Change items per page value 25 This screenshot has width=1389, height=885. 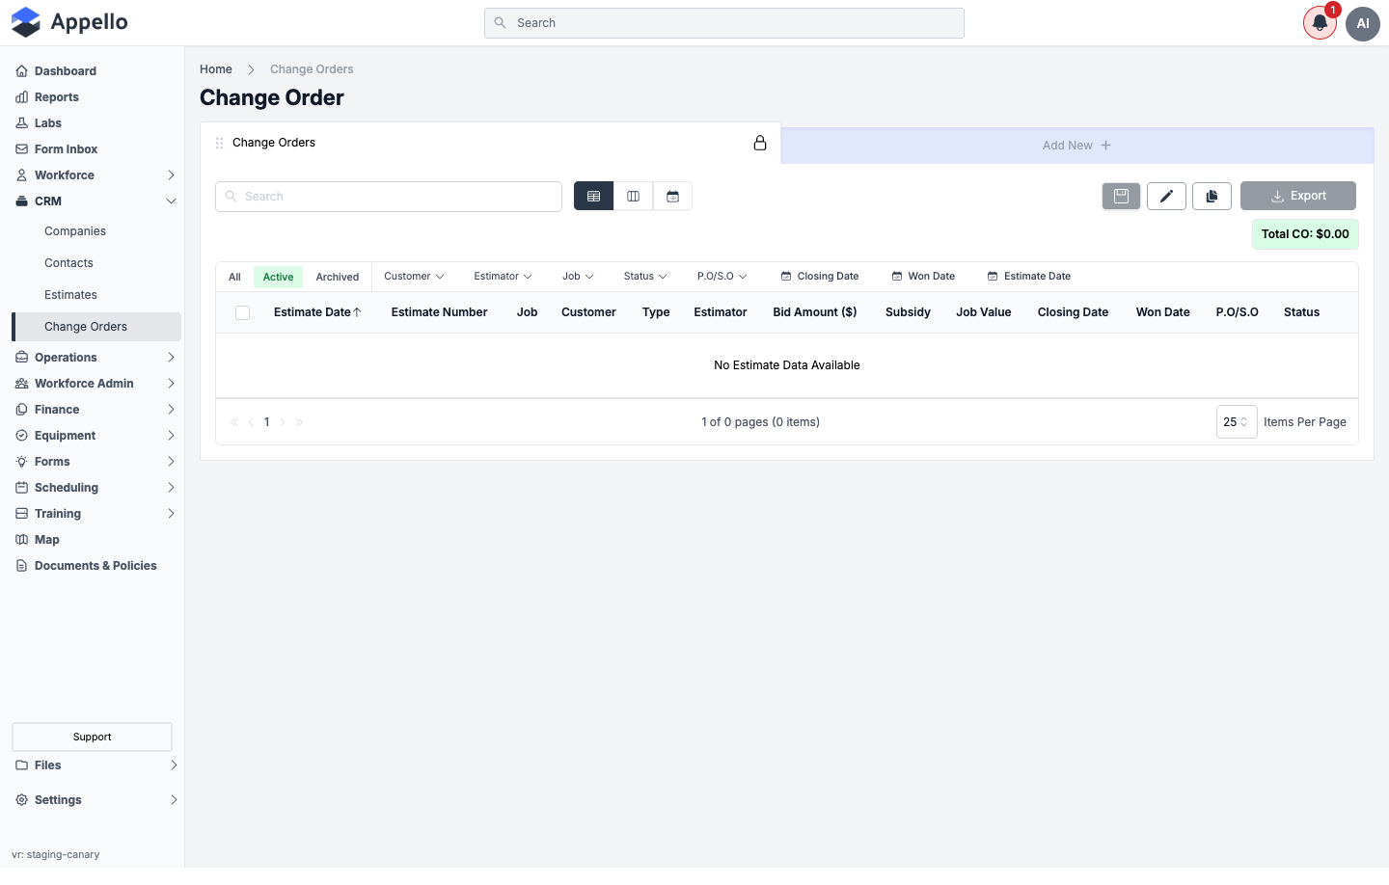1237,422
